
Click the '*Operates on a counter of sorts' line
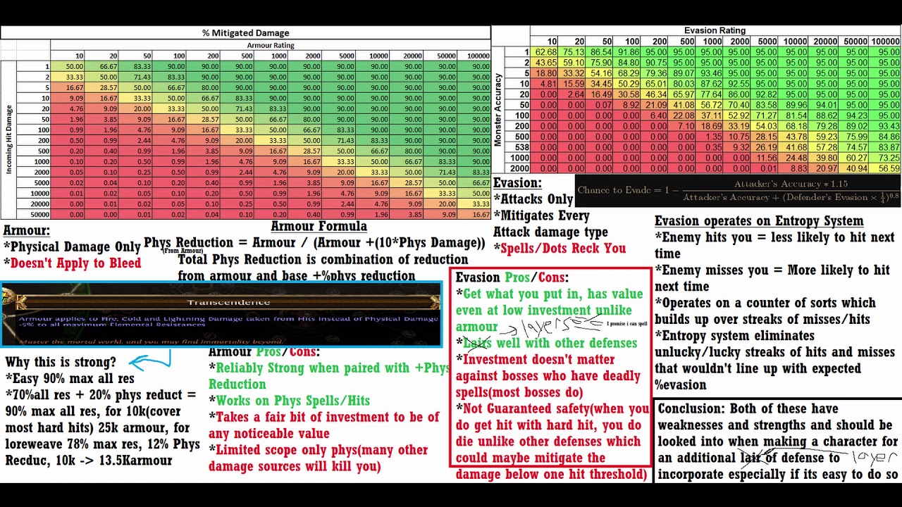765,311
